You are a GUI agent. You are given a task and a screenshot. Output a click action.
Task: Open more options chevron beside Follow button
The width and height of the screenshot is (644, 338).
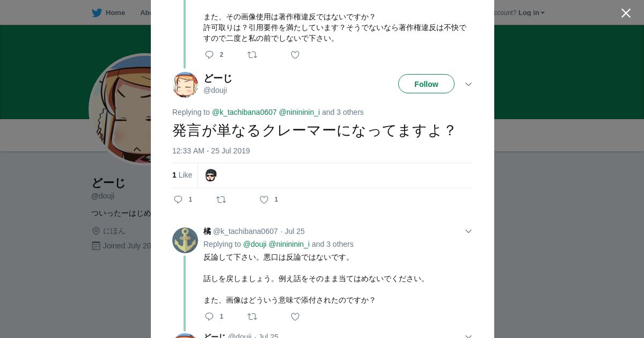coord(469,84)
